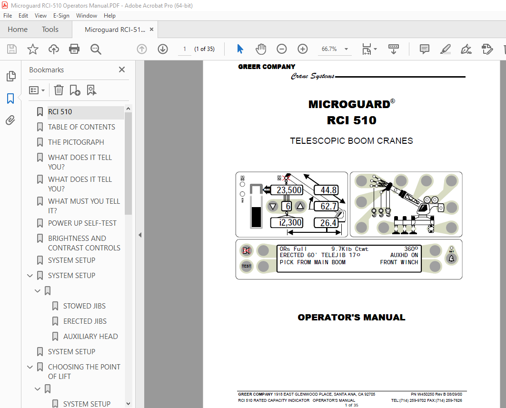Close the Microguard document tab

(x=151, y=30)
